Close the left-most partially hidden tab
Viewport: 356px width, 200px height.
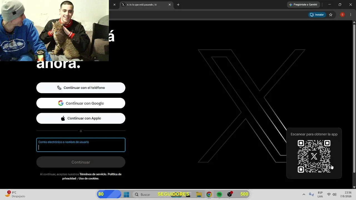click(x=114, y=5)
